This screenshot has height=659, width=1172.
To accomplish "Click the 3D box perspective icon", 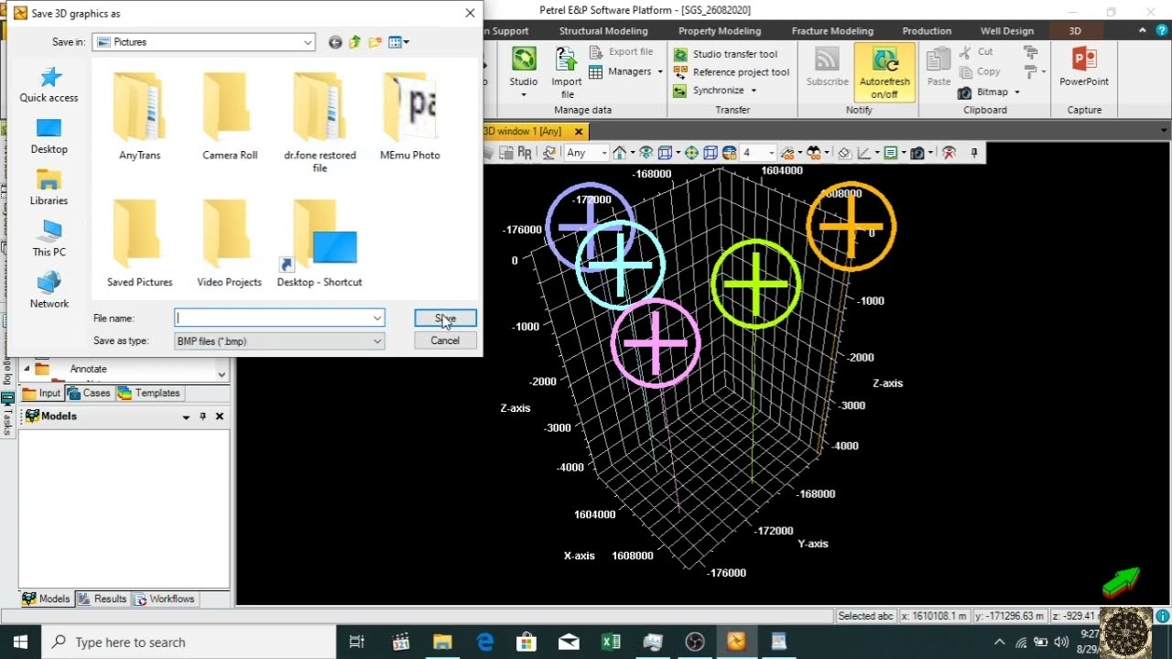I will point(665,153).
